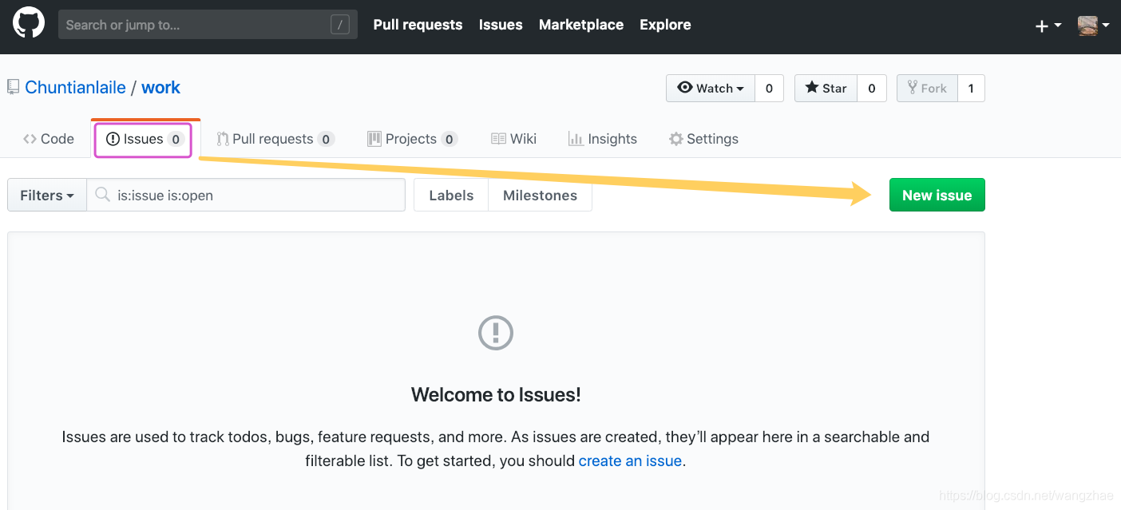Open Marketplace in the top navigation
This screenshot has width=1121, height=510.
tap(581, 25)
